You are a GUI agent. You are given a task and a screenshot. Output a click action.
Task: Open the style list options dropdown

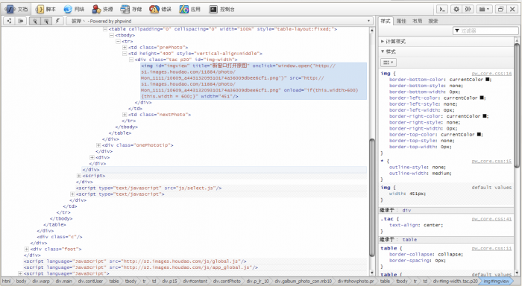389,63
